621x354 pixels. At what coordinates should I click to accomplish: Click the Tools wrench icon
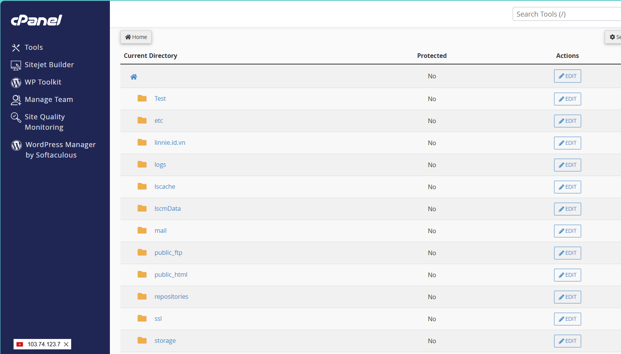(16, 48)
